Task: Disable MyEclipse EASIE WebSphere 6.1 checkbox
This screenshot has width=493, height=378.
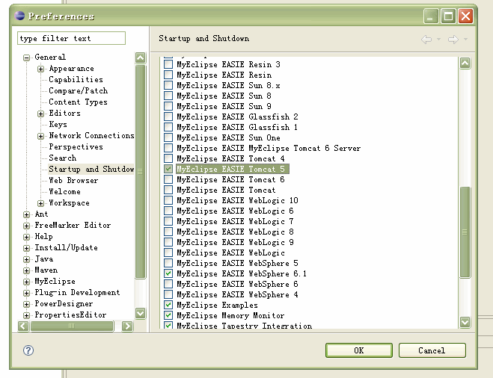Action: [x=168, y=273]
